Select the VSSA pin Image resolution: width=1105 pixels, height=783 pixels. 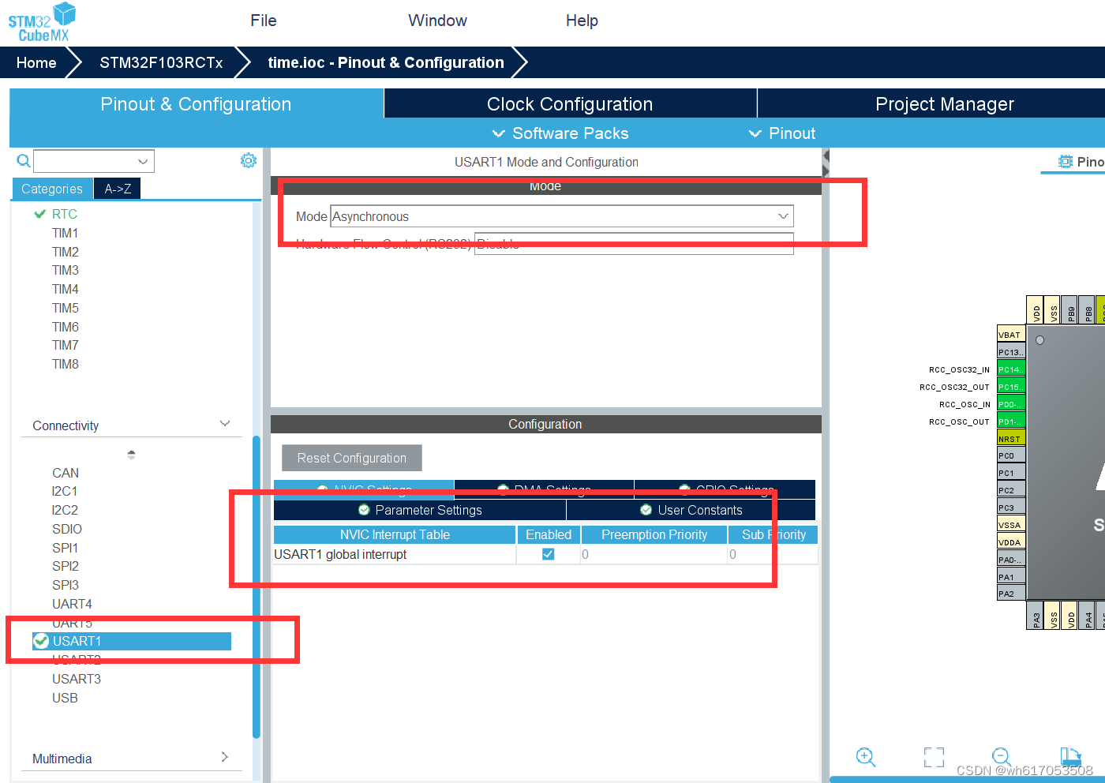[1011, 524]
